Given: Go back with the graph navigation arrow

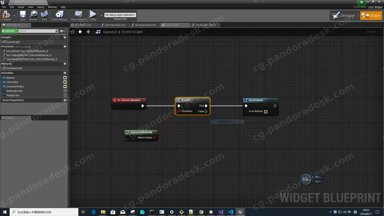Looking at the screenshot, I should click(x=80, y=32).
